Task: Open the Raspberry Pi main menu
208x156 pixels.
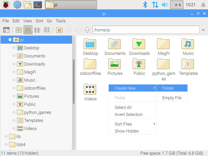Action: pyautogui.click(x=6, y=5)
